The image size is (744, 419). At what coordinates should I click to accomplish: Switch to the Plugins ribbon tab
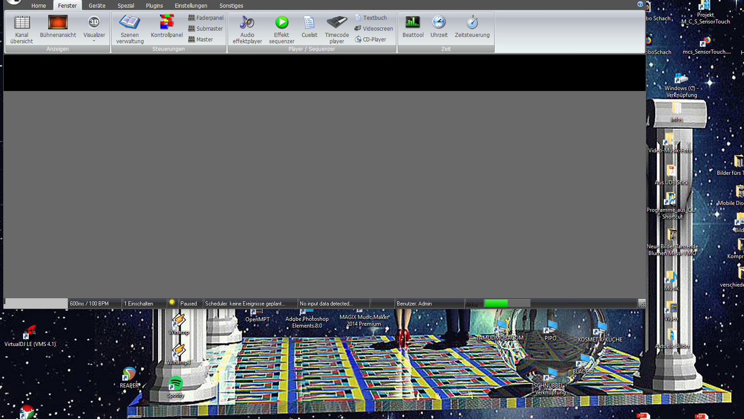click(154, 6)
